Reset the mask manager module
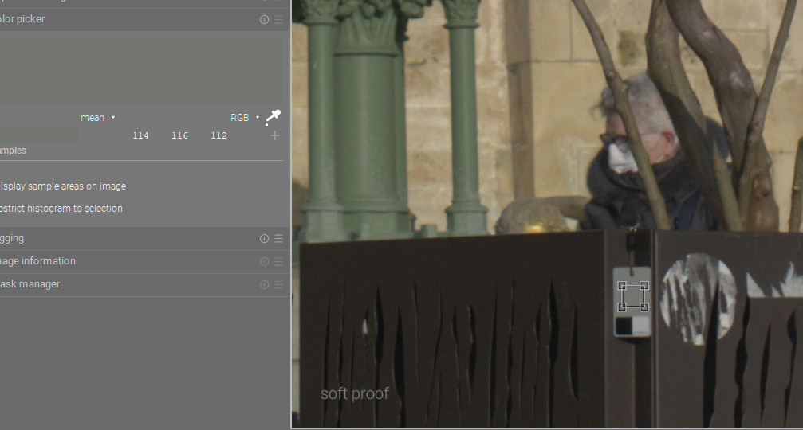The image size is (803, 430). point(264,284)
